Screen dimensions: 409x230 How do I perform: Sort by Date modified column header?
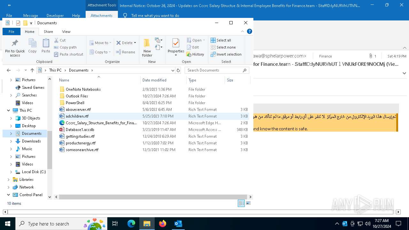pyautogui.click(x=163, y=80)
